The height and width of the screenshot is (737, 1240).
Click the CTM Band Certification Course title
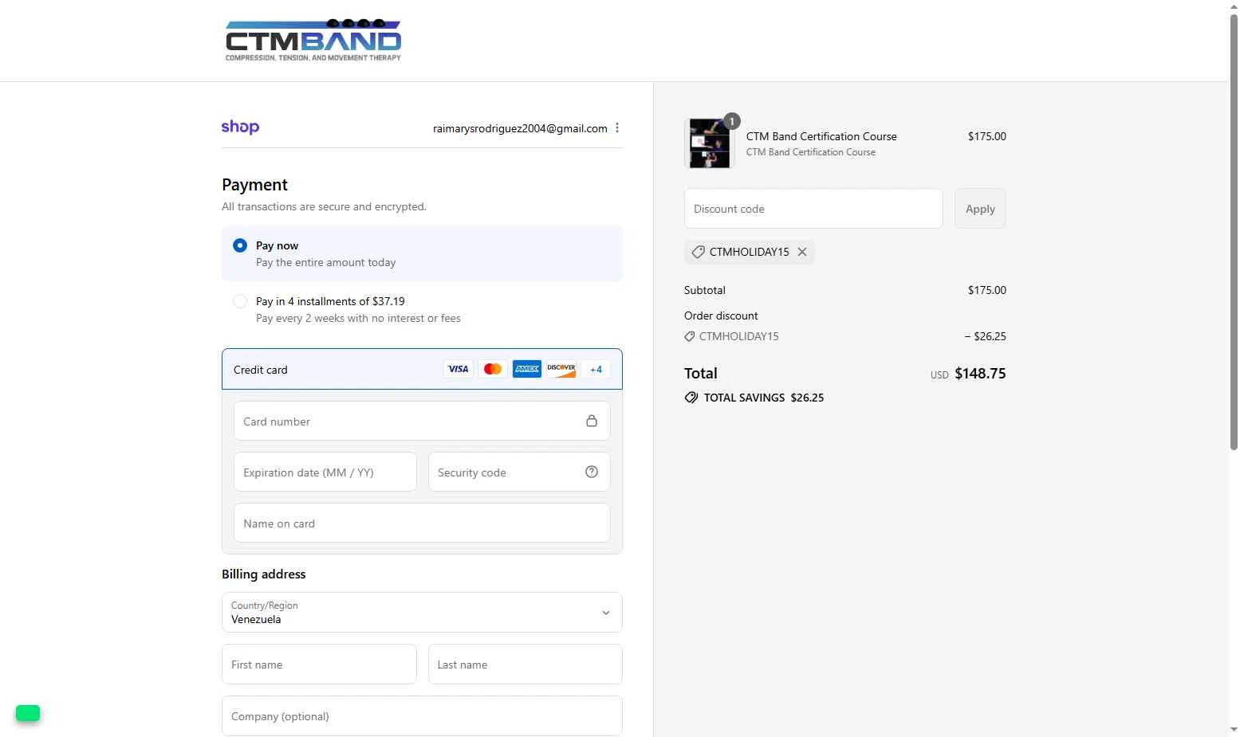(x=821, y=136)
